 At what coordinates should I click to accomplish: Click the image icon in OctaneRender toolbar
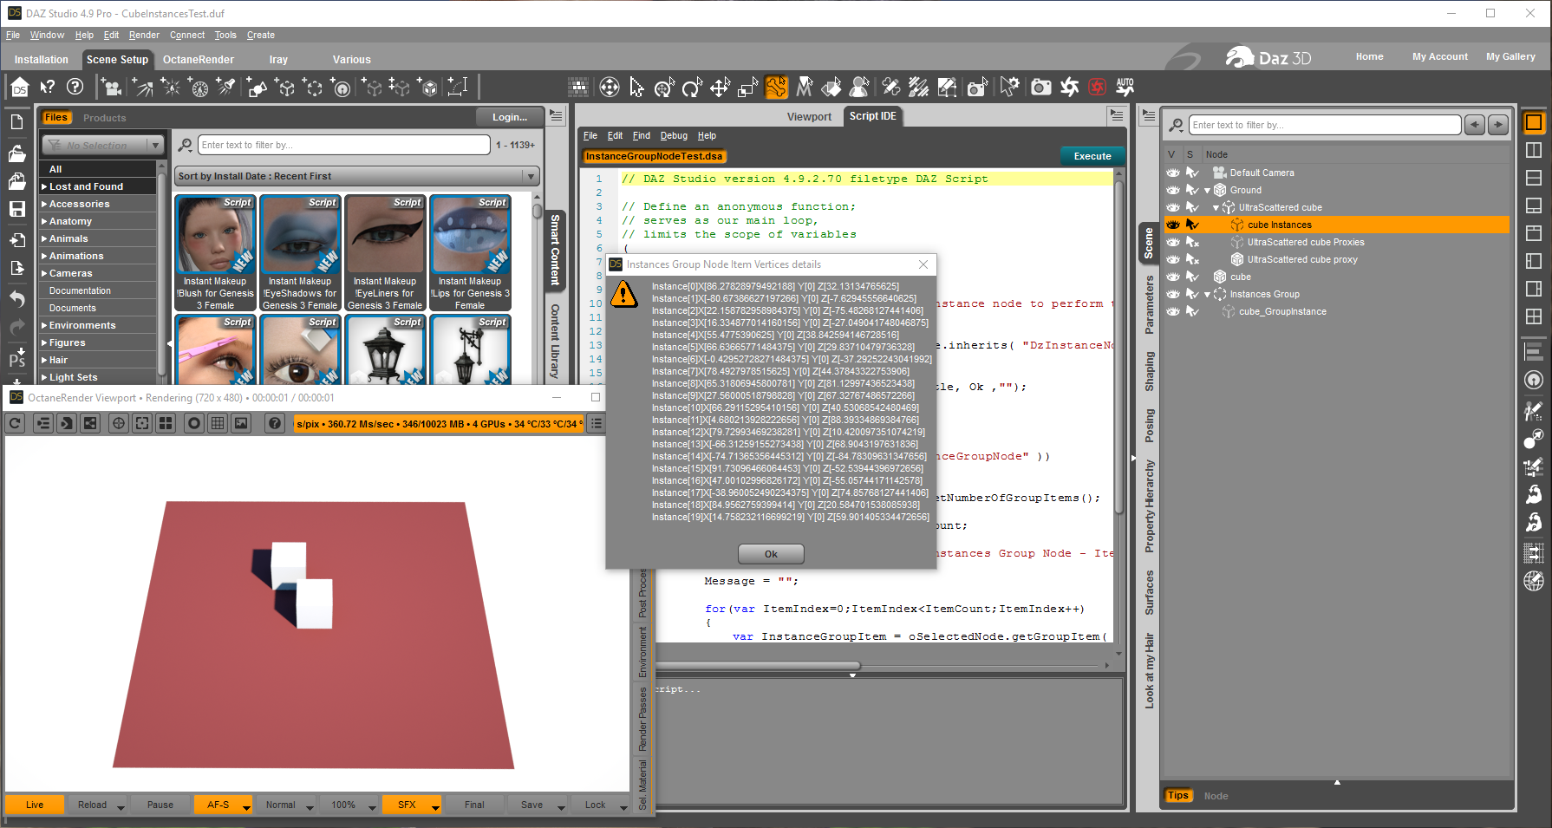coord(241,423)
